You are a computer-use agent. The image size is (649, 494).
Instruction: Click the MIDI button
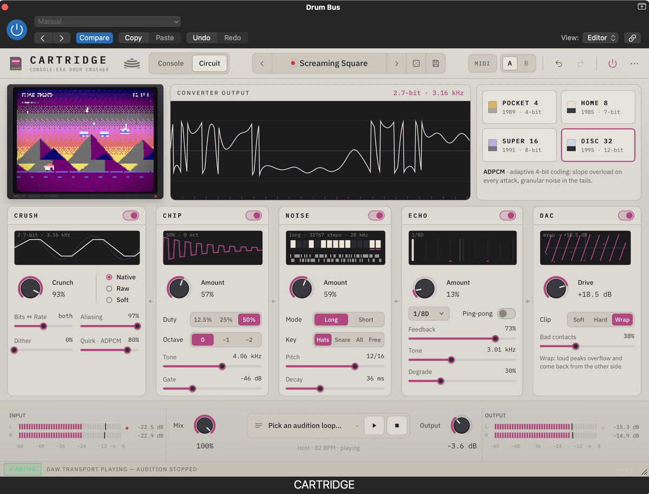[x=482, y=63]
